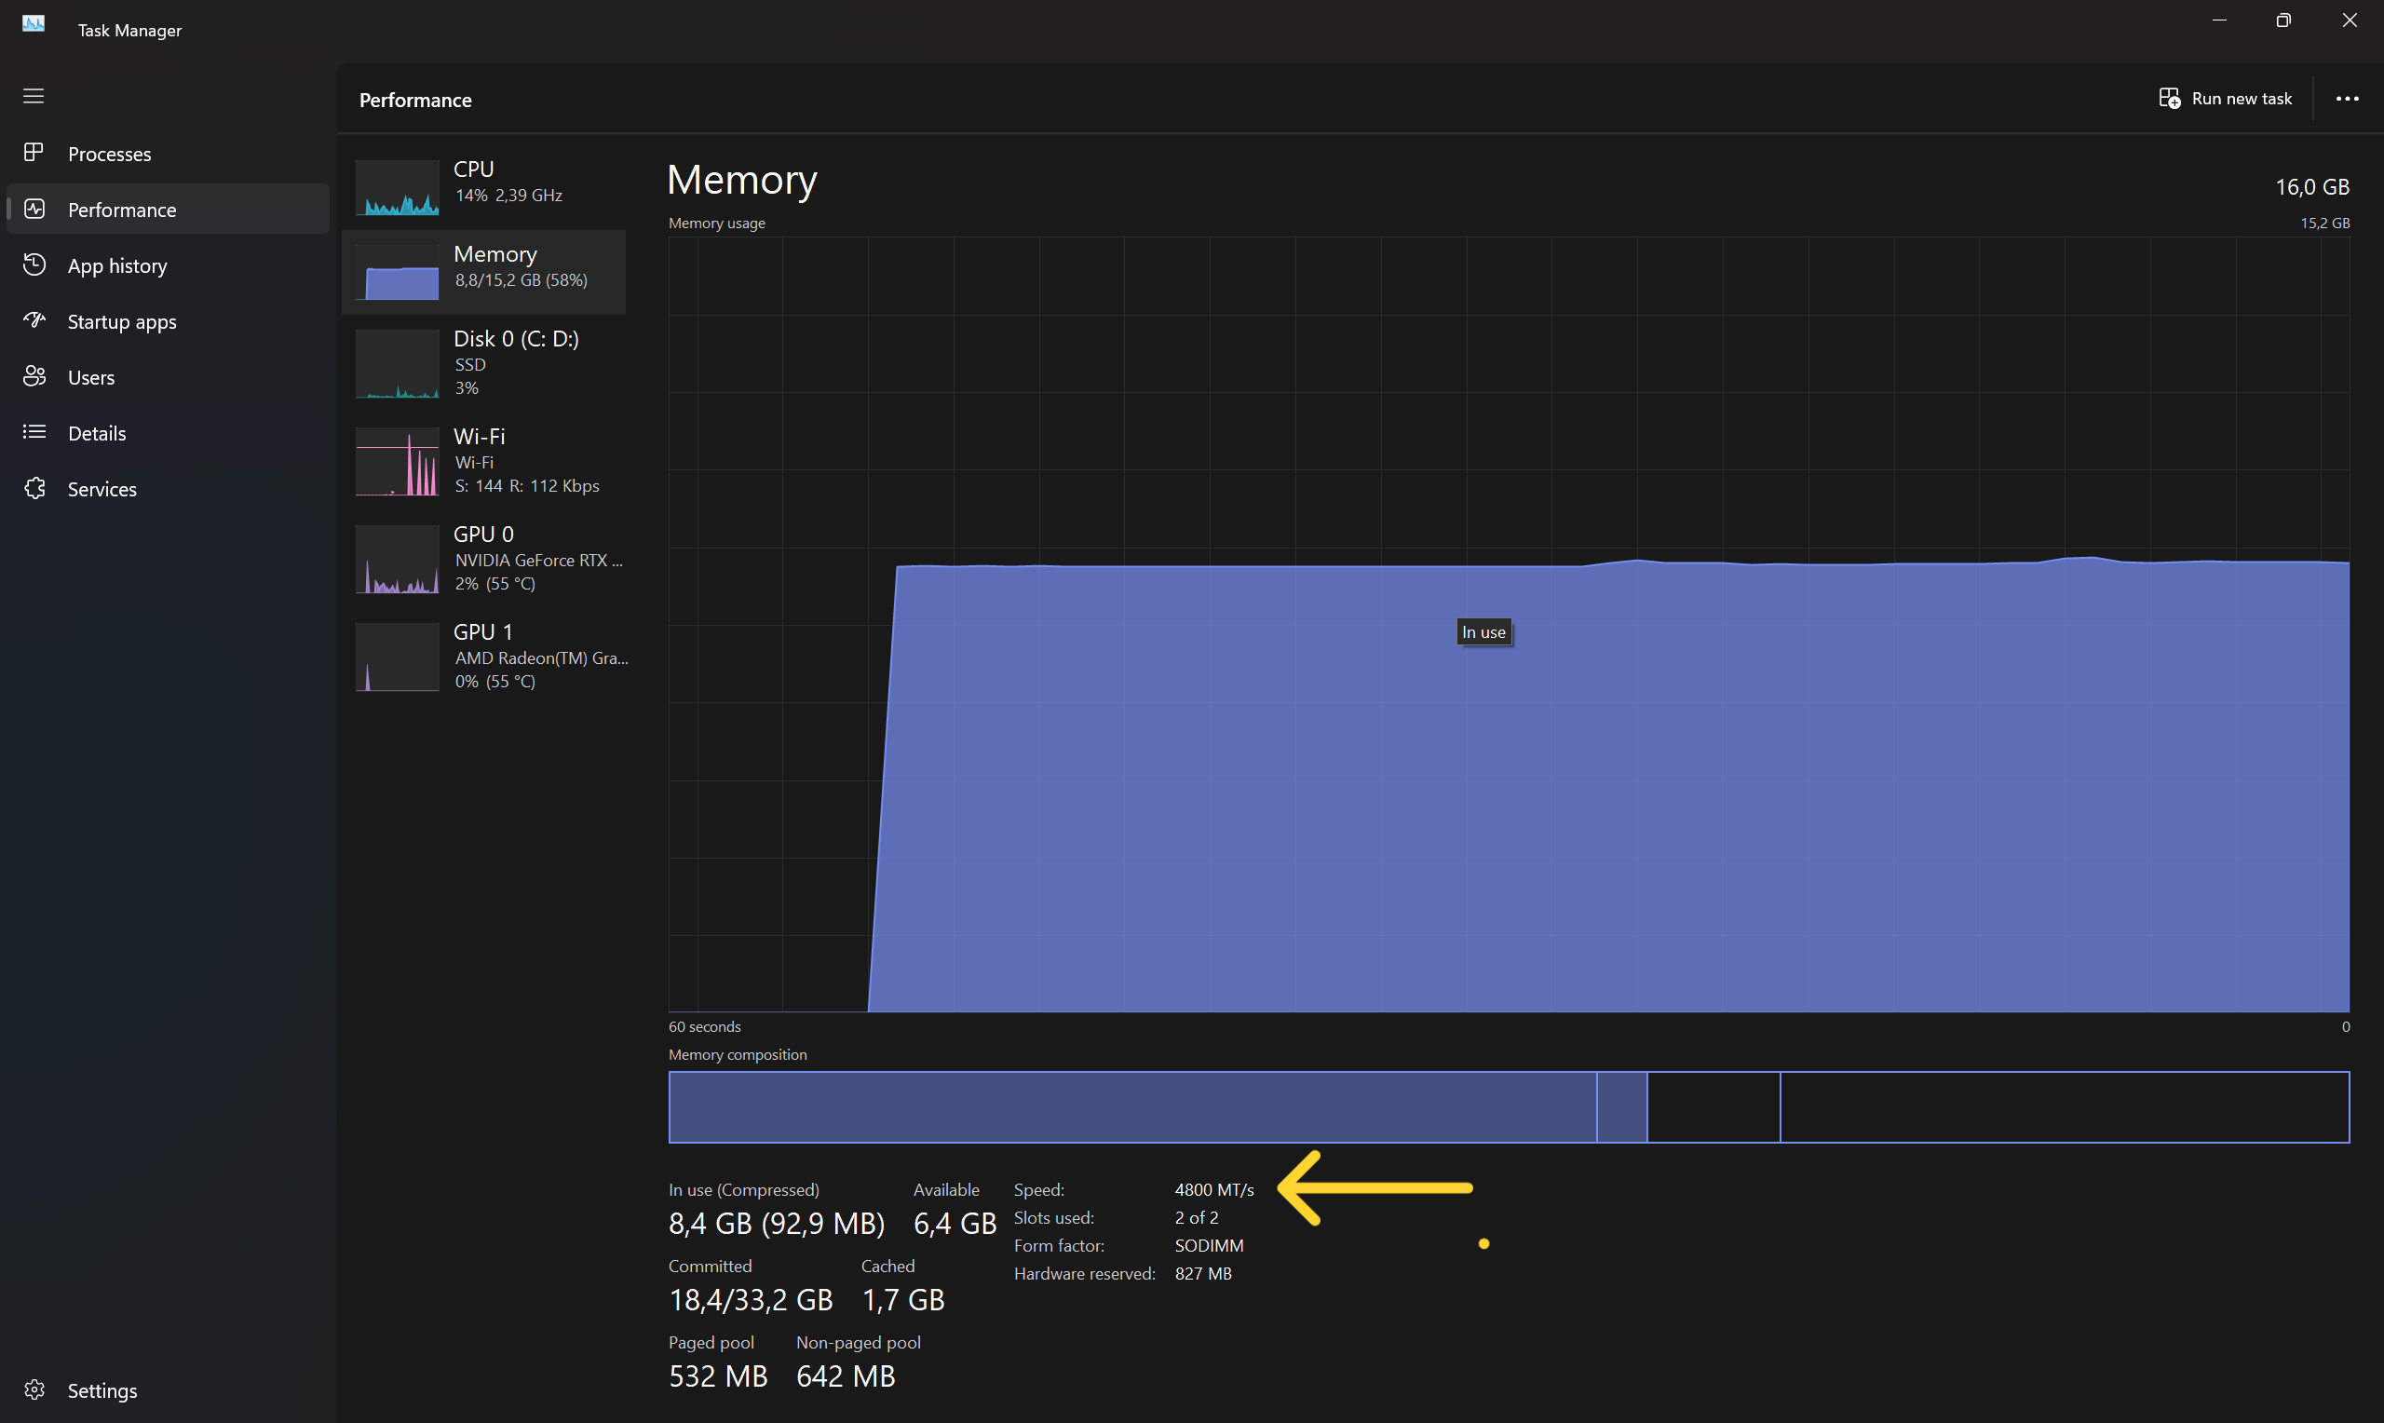Select GPU 0 NVIDIA GeForce RTX entry
Viewport: 2384px width, 1423px height.
click(x=484, y=558)
